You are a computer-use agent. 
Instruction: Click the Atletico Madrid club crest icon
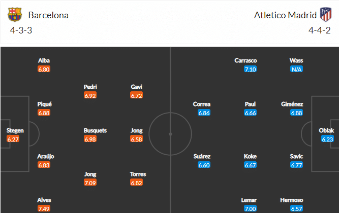point(326,15)
